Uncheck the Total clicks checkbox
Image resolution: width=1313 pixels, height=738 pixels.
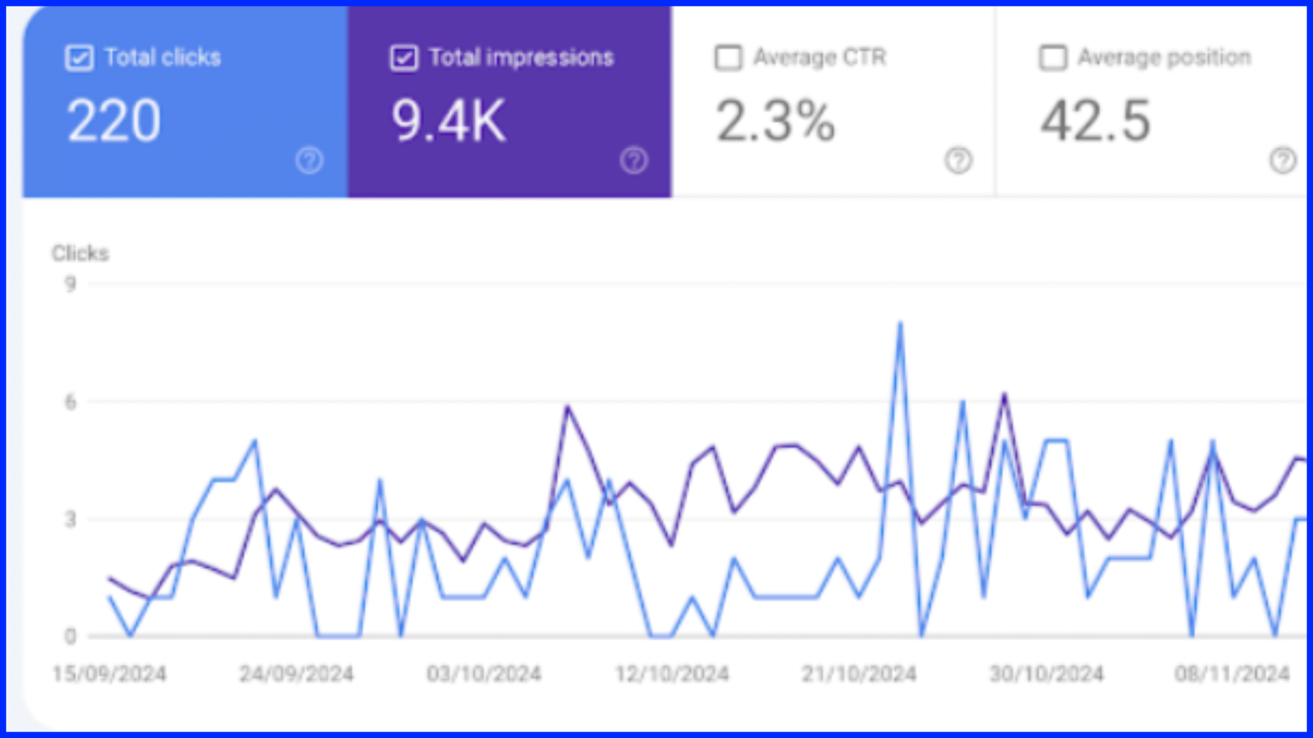click(79, 57)
